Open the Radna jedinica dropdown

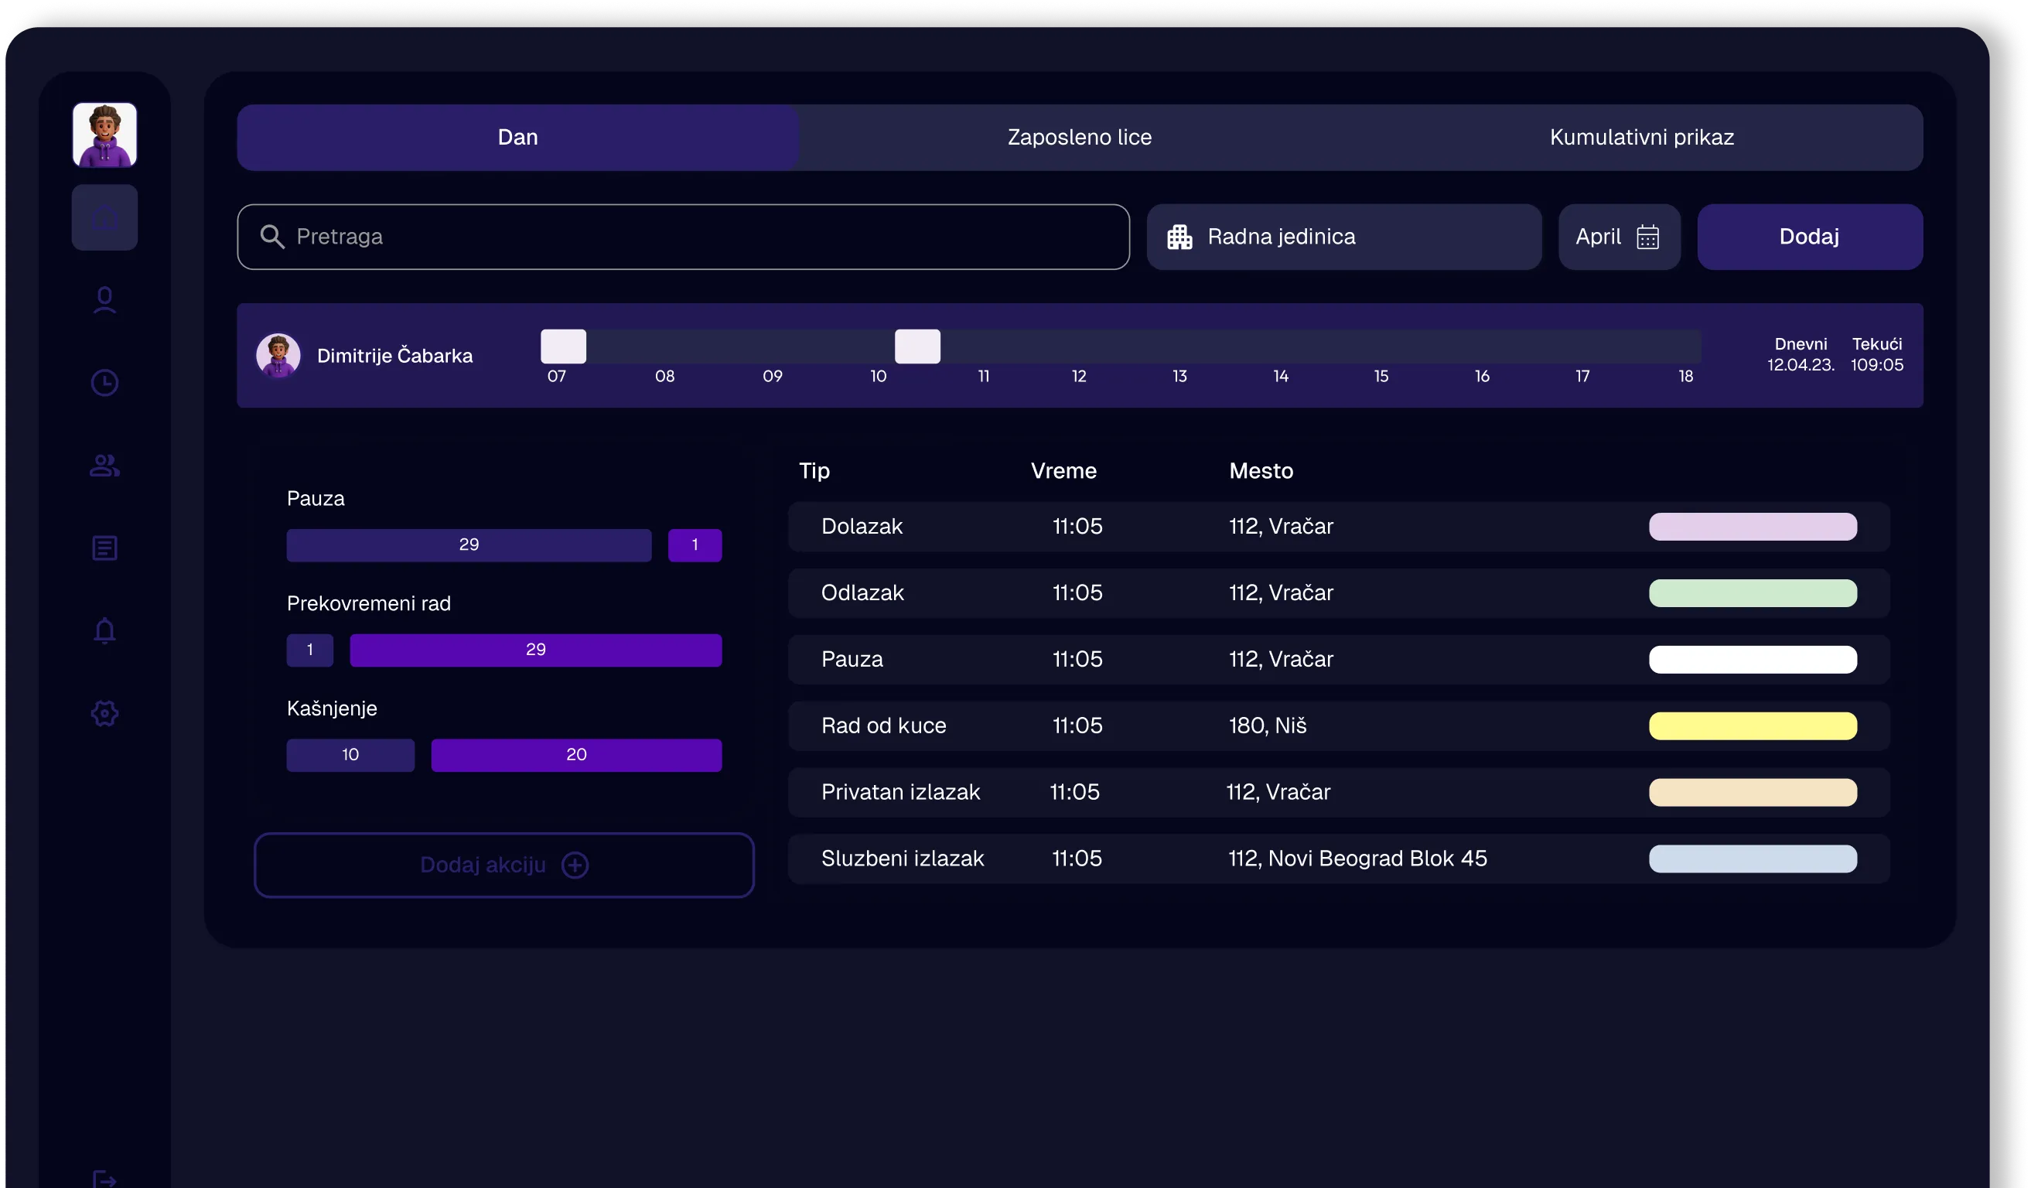1343,237
